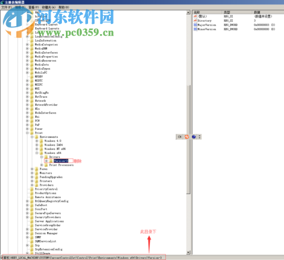Click the Session Manager folder icon
The image size is (284, 260).
point(32,233)
